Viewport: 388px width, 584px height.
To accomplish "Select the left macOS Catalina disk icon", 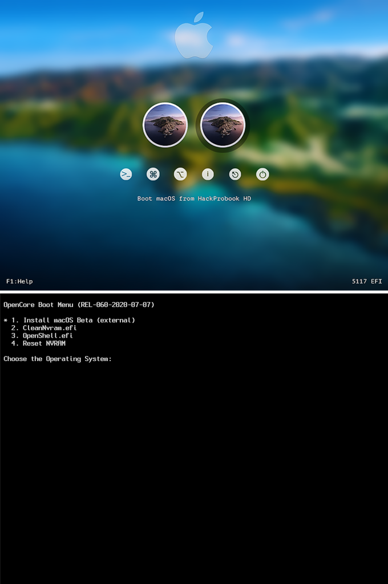I will [165, 125].
